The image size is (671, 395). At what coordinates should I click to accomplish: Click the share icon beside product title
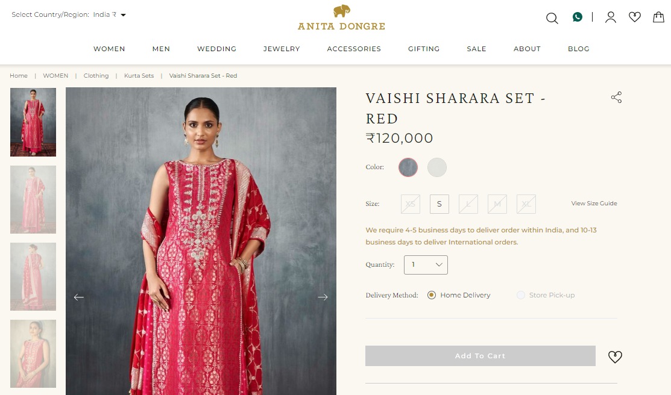pyautogui.click(x=616, y=98)
